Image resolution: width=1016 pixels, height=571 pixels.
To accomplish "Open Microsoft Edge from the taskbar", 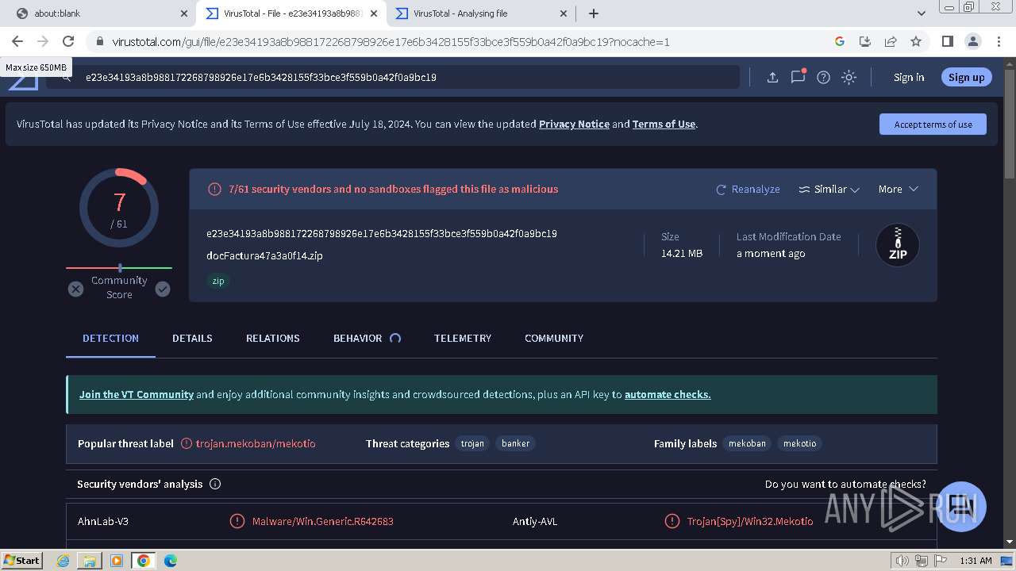I will click(x=170, y=561).
